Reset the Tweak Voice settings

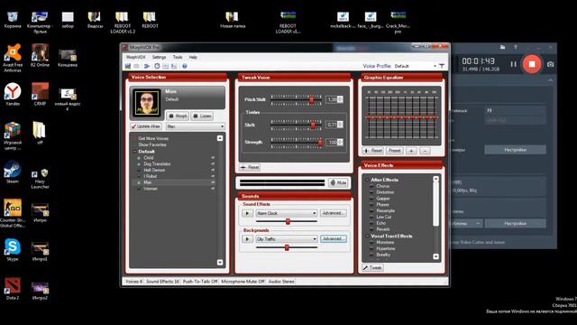(x=250, y=167)
